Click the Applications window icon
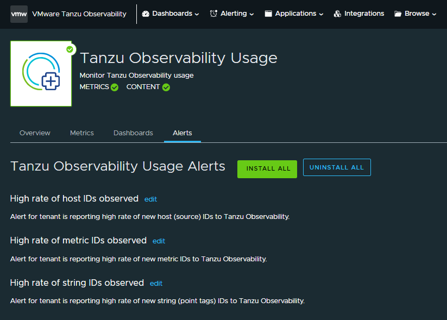The width and height of the screenshot is (447, 320). click(268, 14)
